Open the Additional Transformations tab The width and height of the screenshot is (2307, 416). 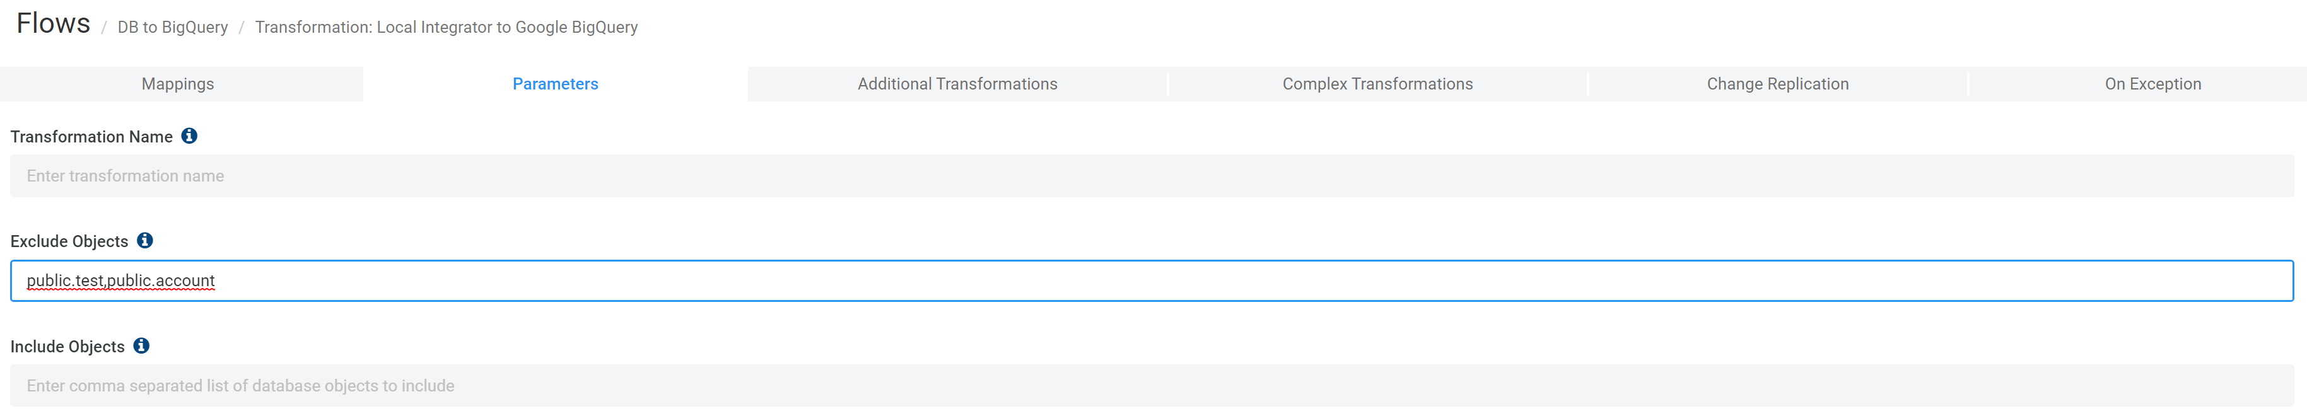957,84
